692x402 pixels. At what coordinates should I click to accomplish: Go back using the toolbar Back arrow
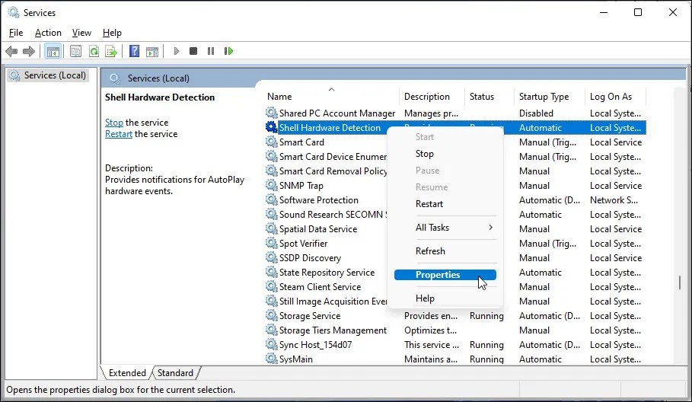[x=11, y=52]
